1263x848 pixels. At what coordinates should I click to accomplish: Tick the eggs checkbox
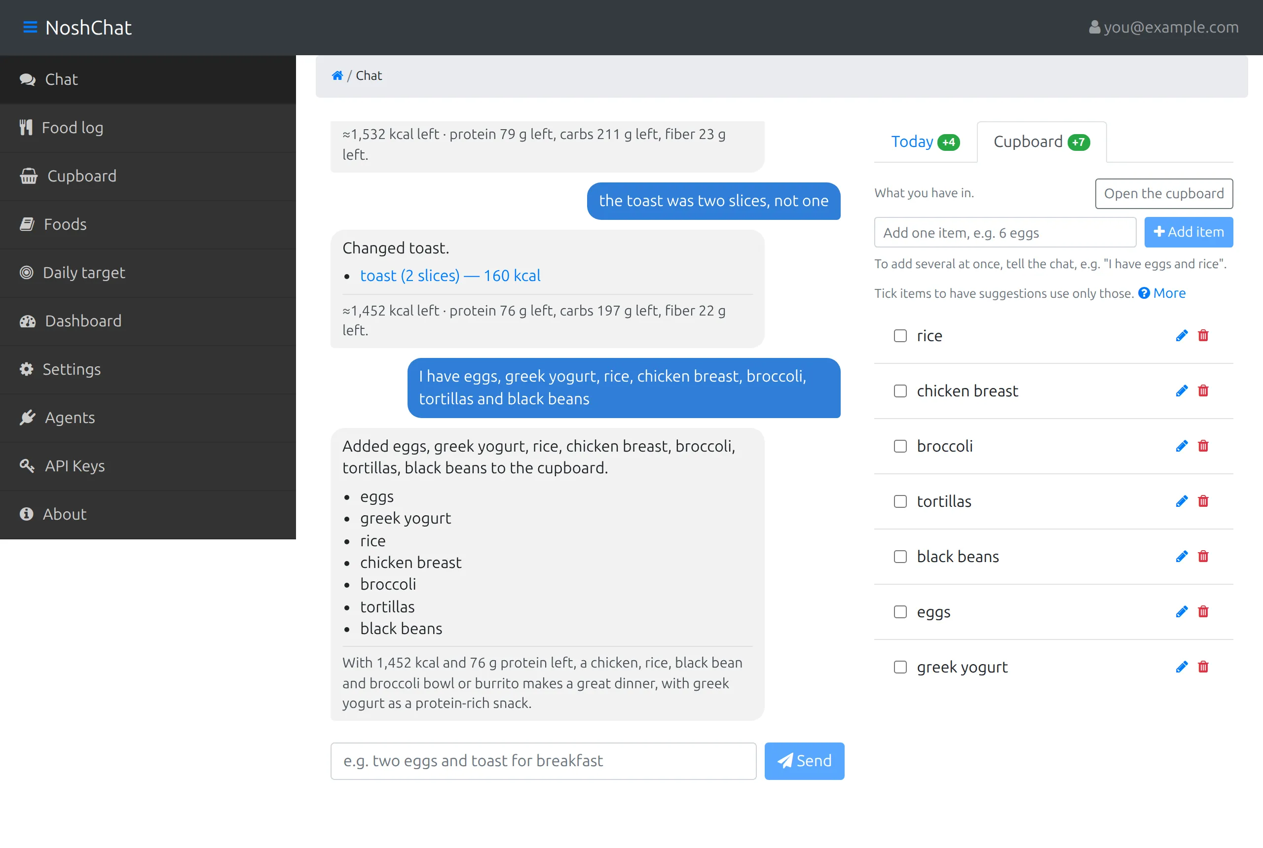900,612
